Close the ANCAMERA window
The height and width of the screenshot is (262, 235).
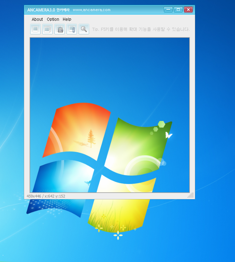(x=188, y=10)
